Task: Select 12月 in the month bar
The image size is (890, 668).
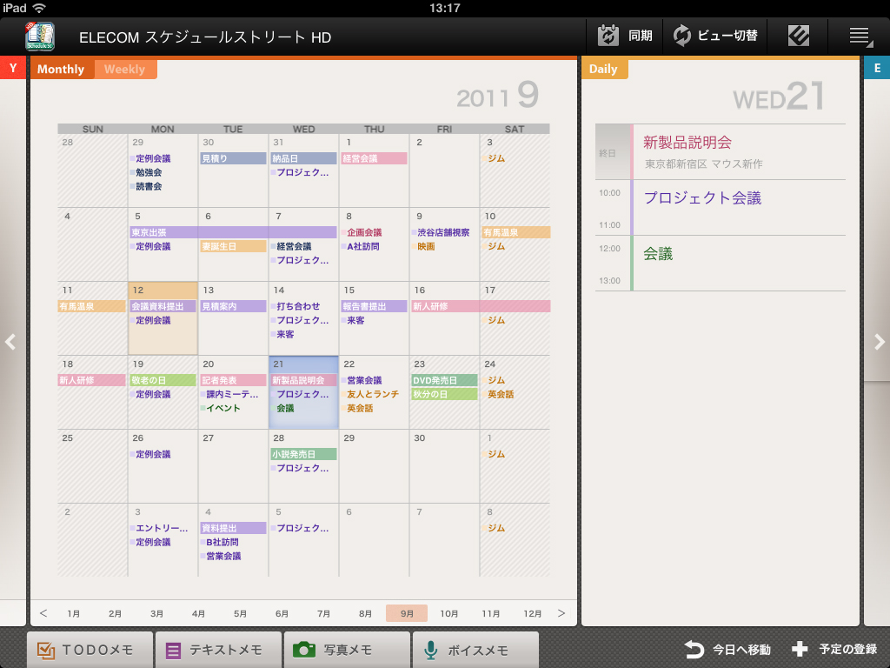Action: 532,613
